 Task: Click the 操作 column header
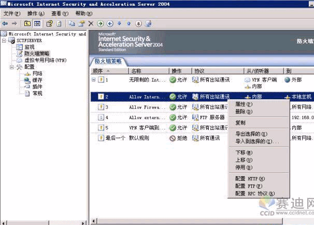[181, 71]
